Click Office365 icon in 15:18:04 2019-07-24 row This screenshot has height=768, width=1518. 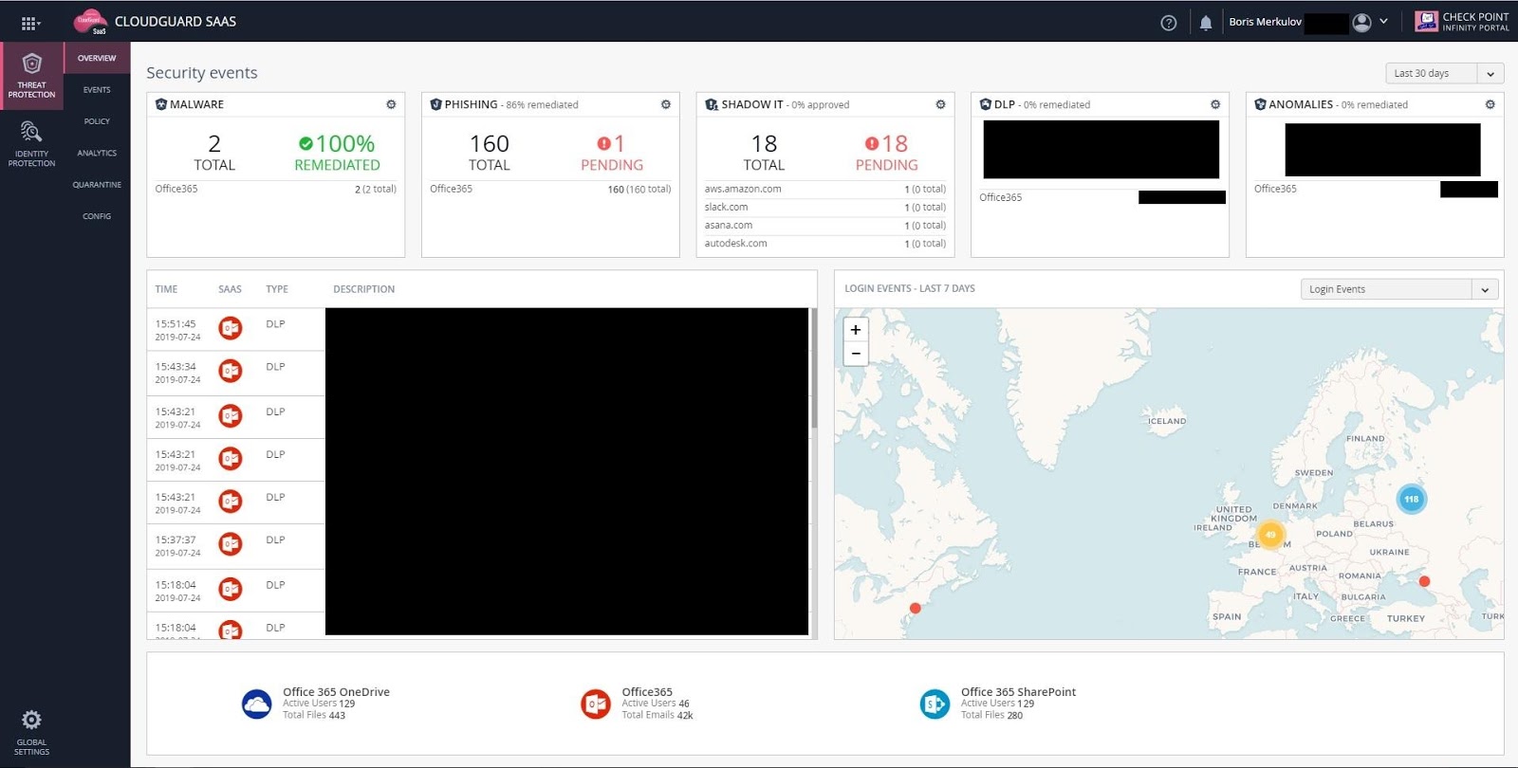pos(231,589)
